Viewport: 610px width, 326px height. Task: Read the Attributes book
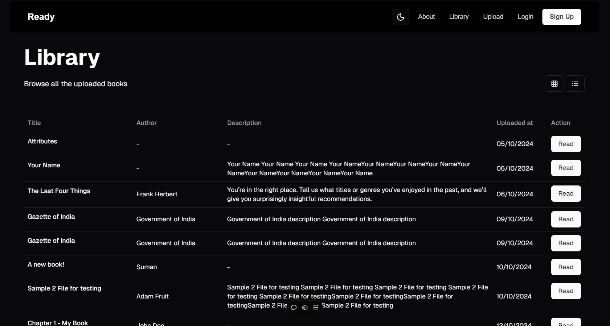click(565, 144)
